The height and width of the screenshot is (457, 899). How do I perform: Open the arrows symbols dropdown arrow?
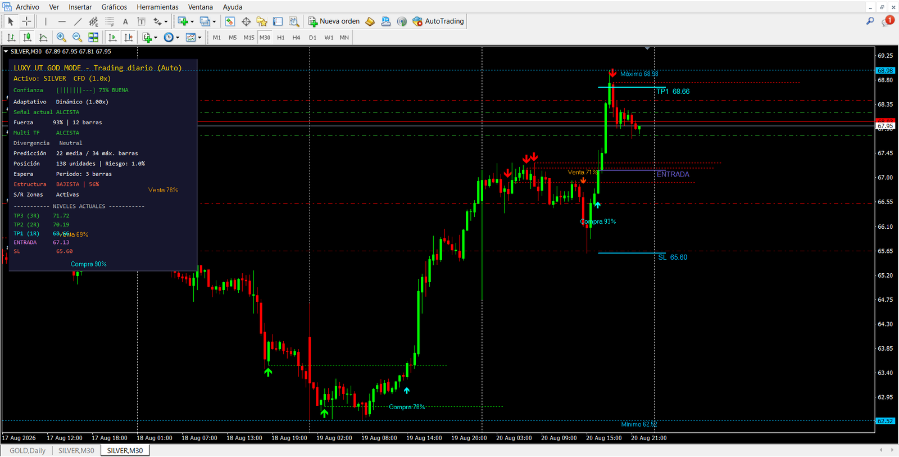(166, 22)
